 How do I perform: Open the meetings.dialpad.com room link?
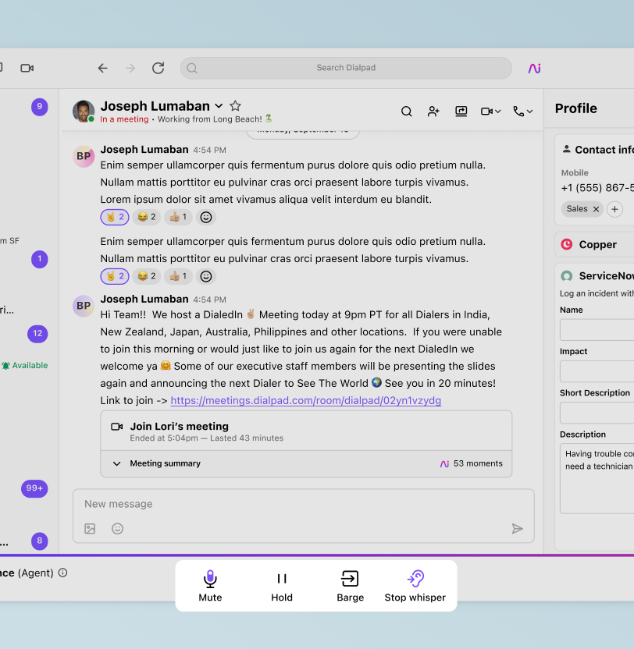306,401
